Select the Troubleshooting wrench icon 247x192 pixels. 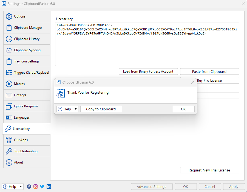pos(9,151)
